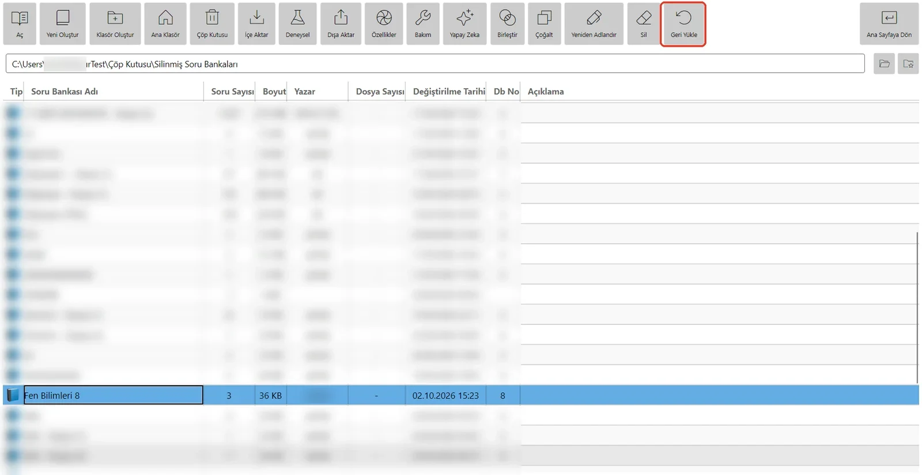Rename using Yeniden Adlandır

(x=594, y=24)
